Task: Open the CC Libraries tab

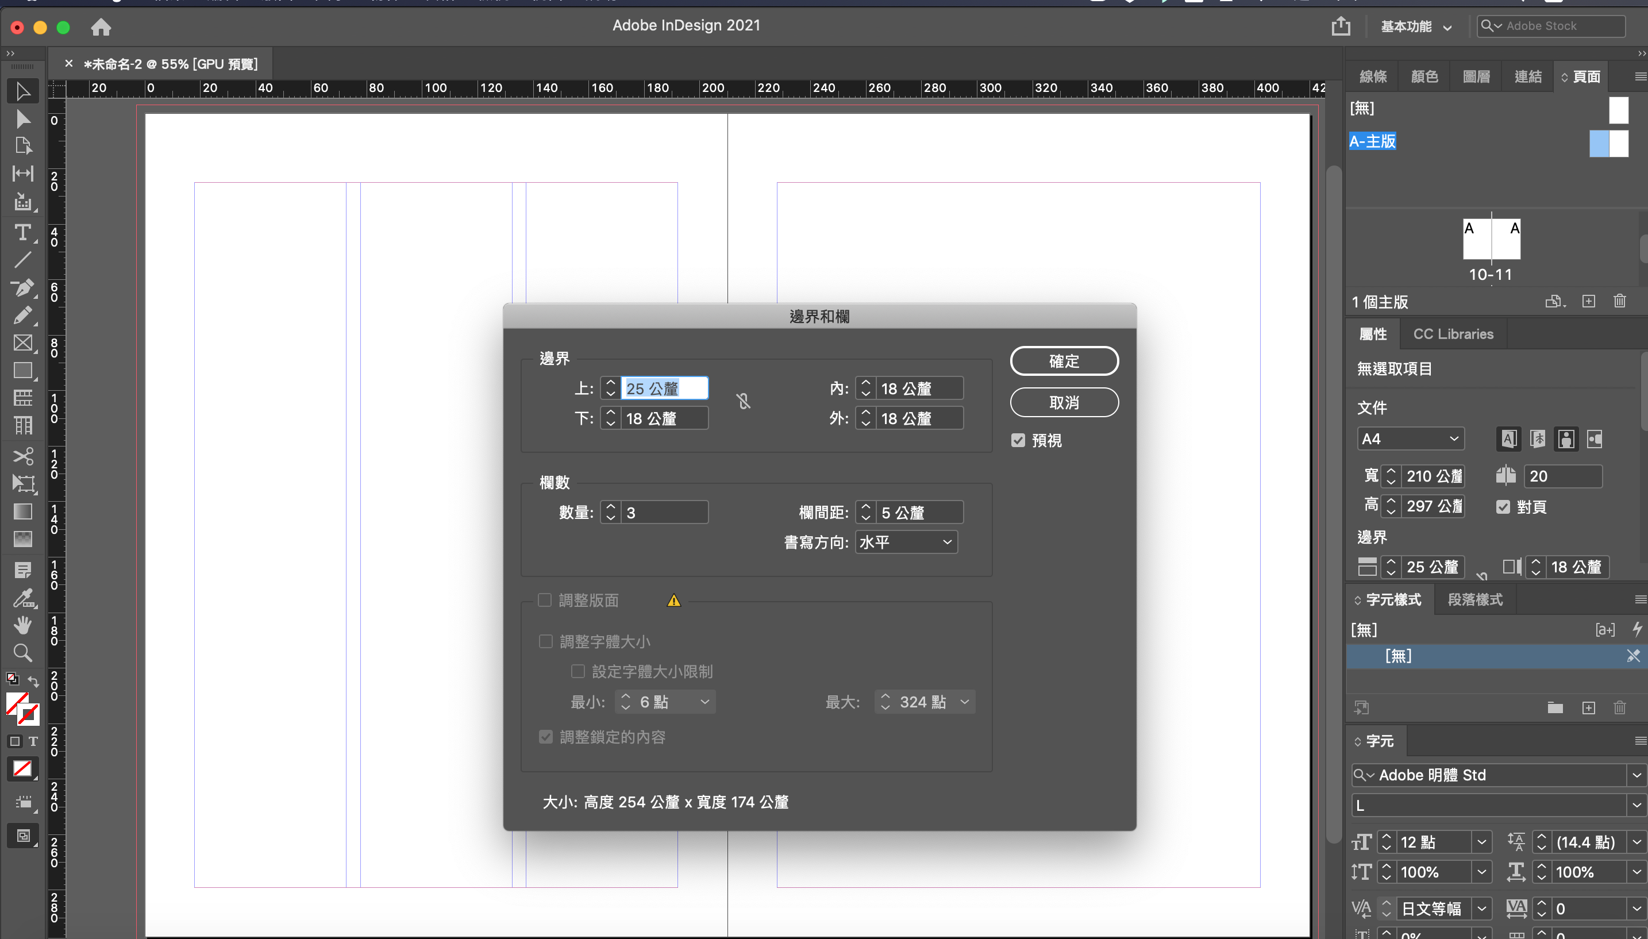Action: [x=1453, y=334]
